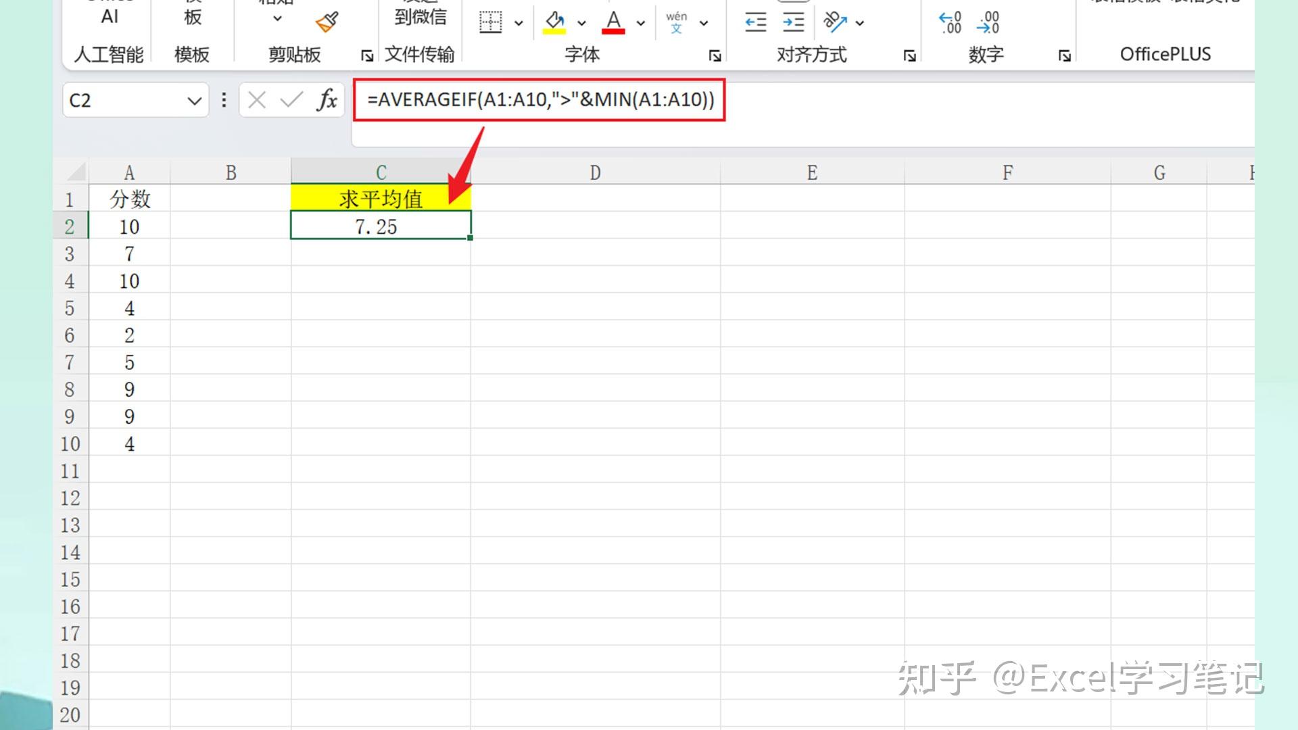1298x730 pixels.
Task: Open the 数字 number format dialog launcher
Action: pyautogui.click(x=1064, y=55)
